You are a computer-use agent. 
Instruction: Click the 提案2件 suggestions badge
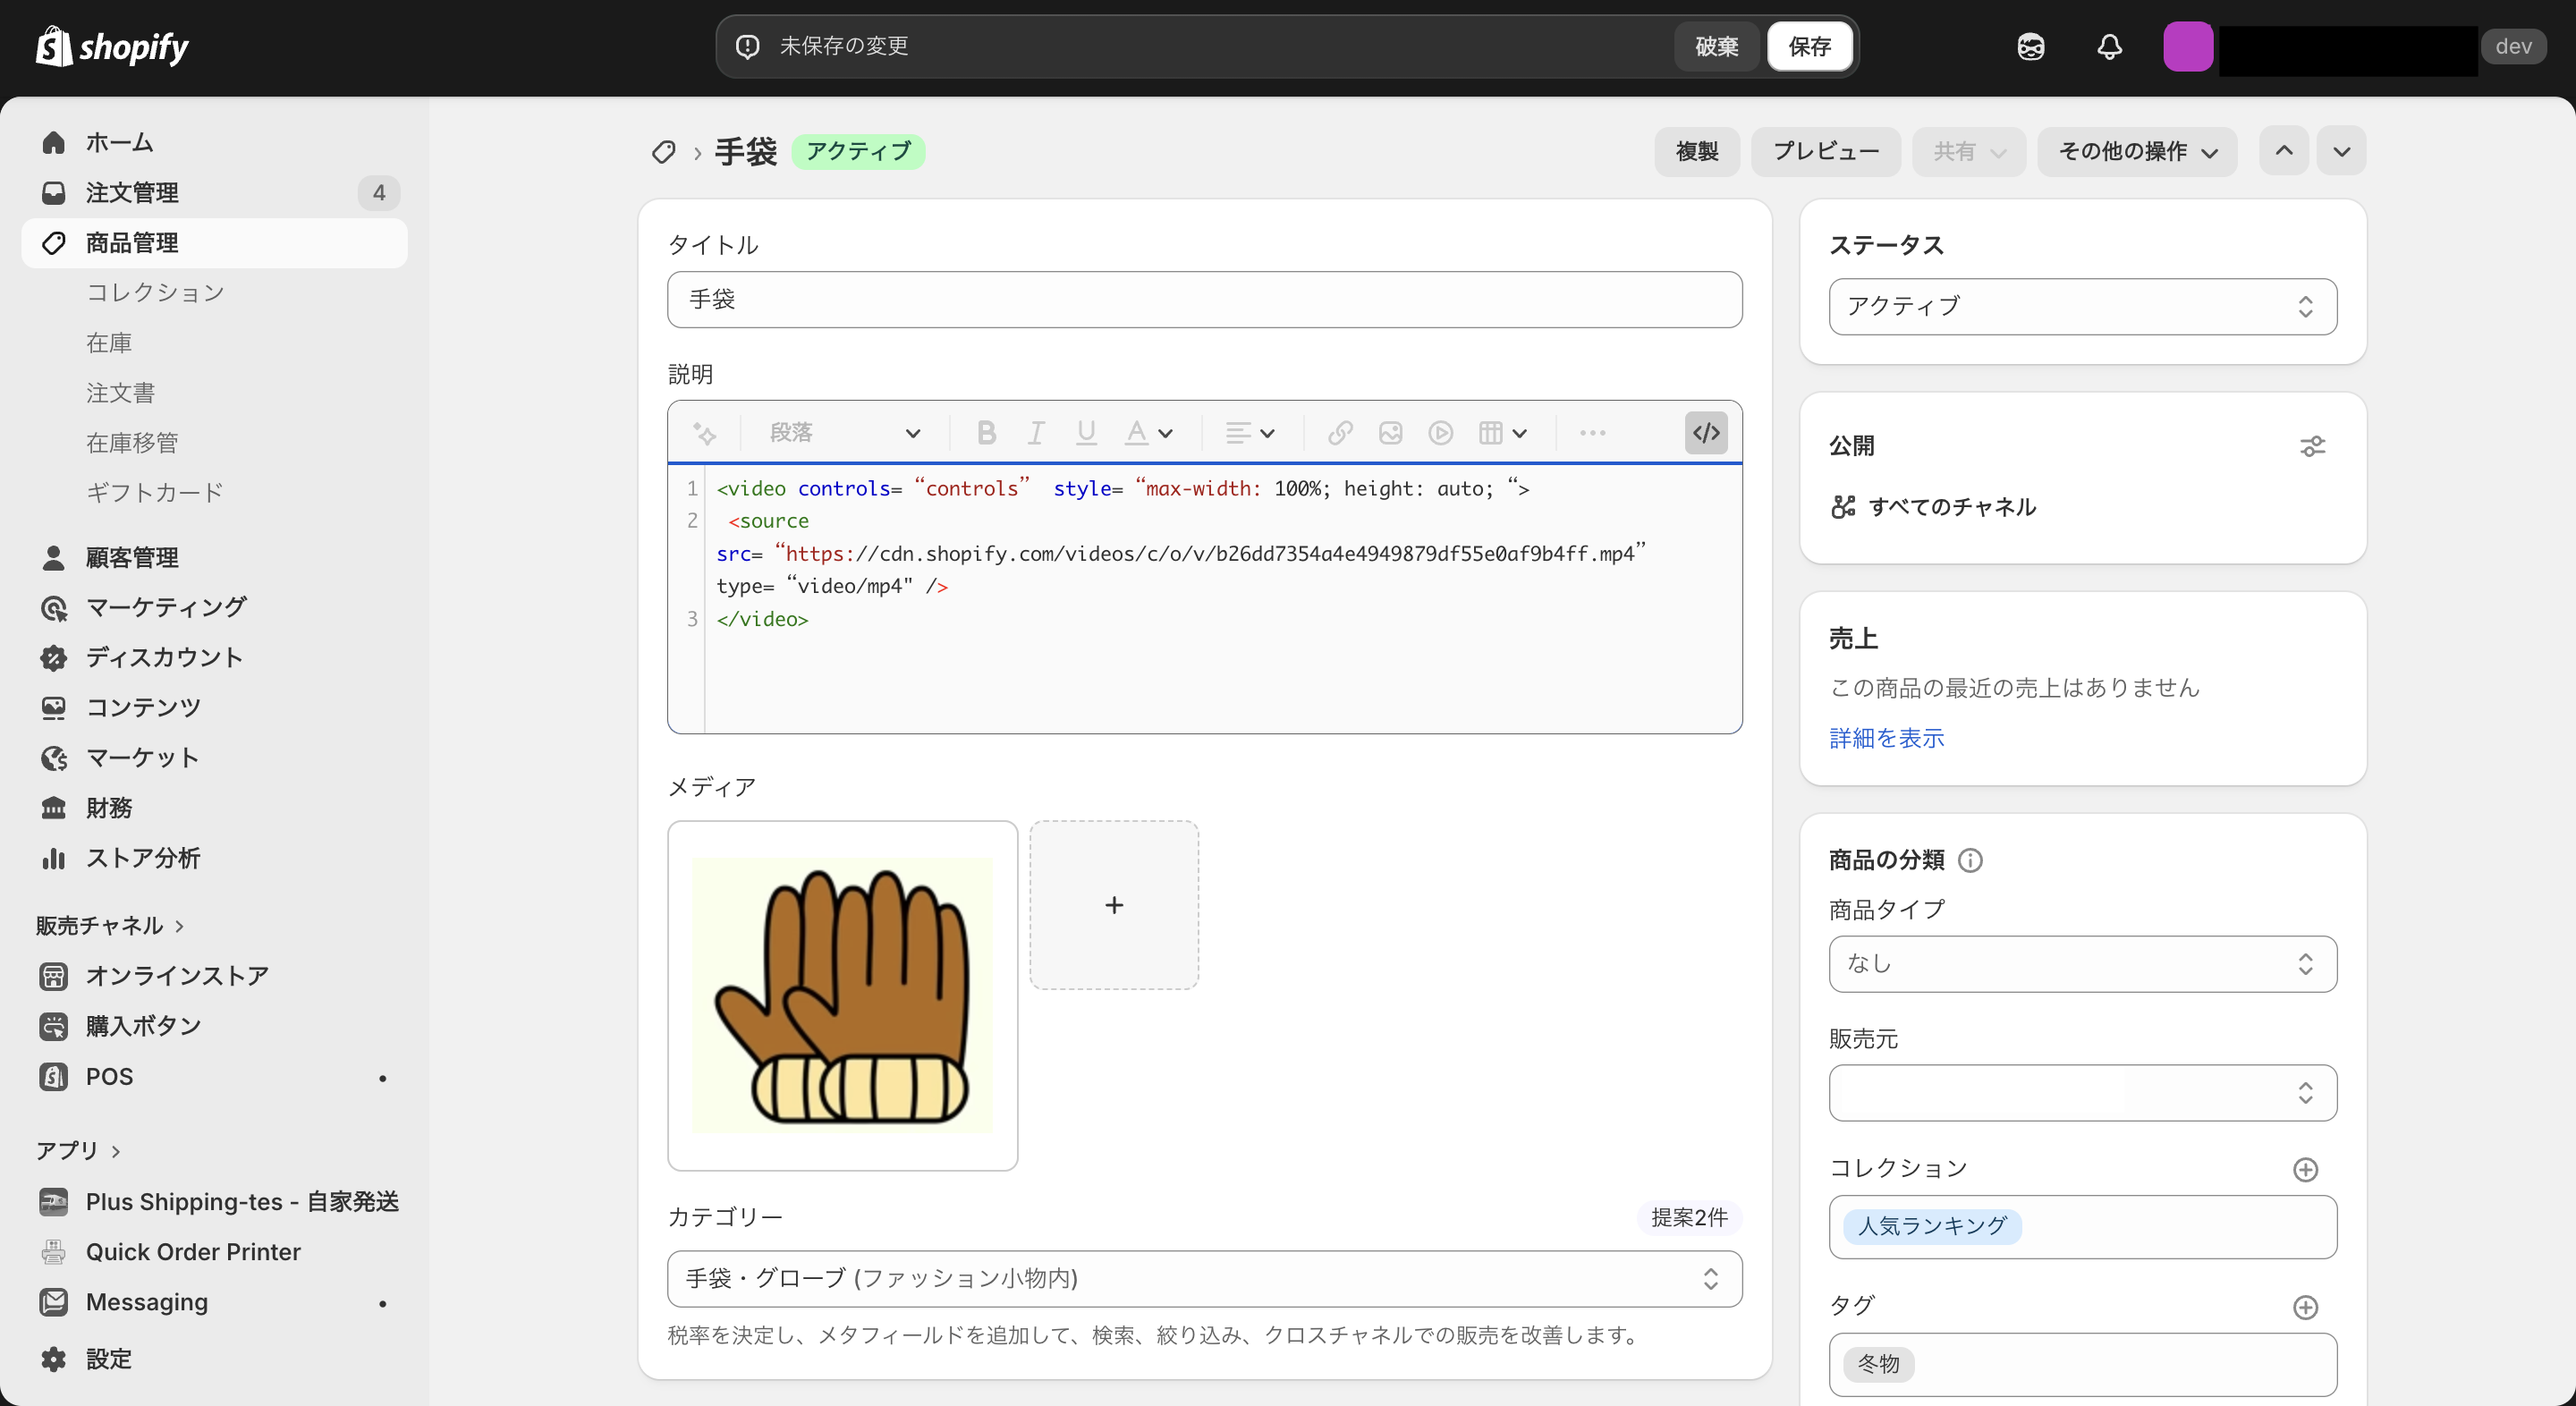coord(1689,1217)
